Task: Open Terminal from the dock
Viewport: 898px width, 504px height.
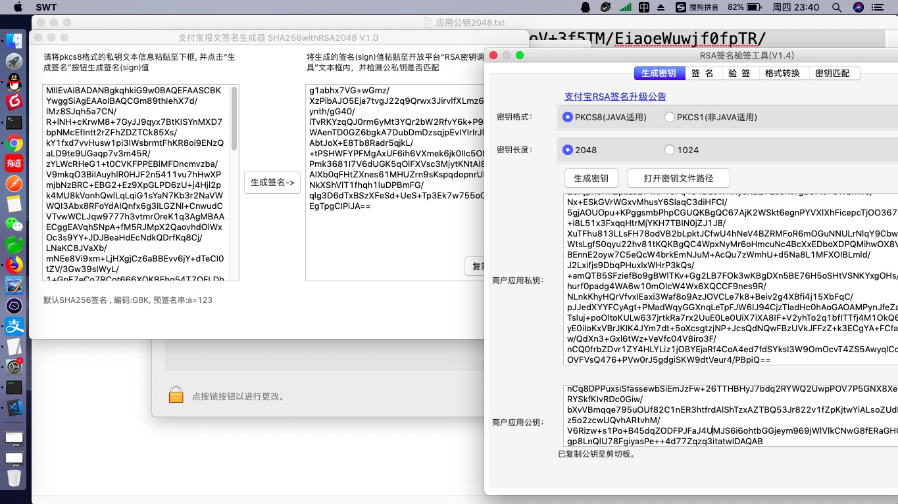Action: pos(14,122)
